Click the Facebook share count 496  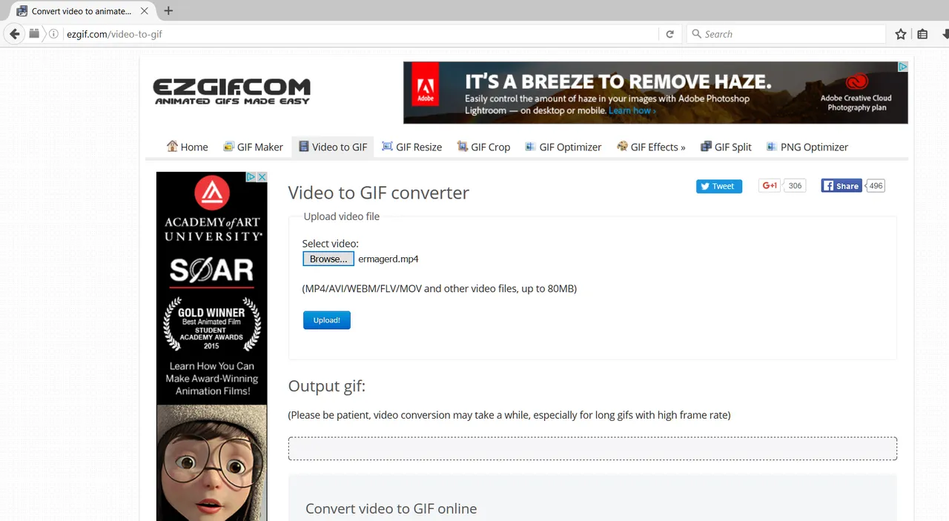coord(876,186)
